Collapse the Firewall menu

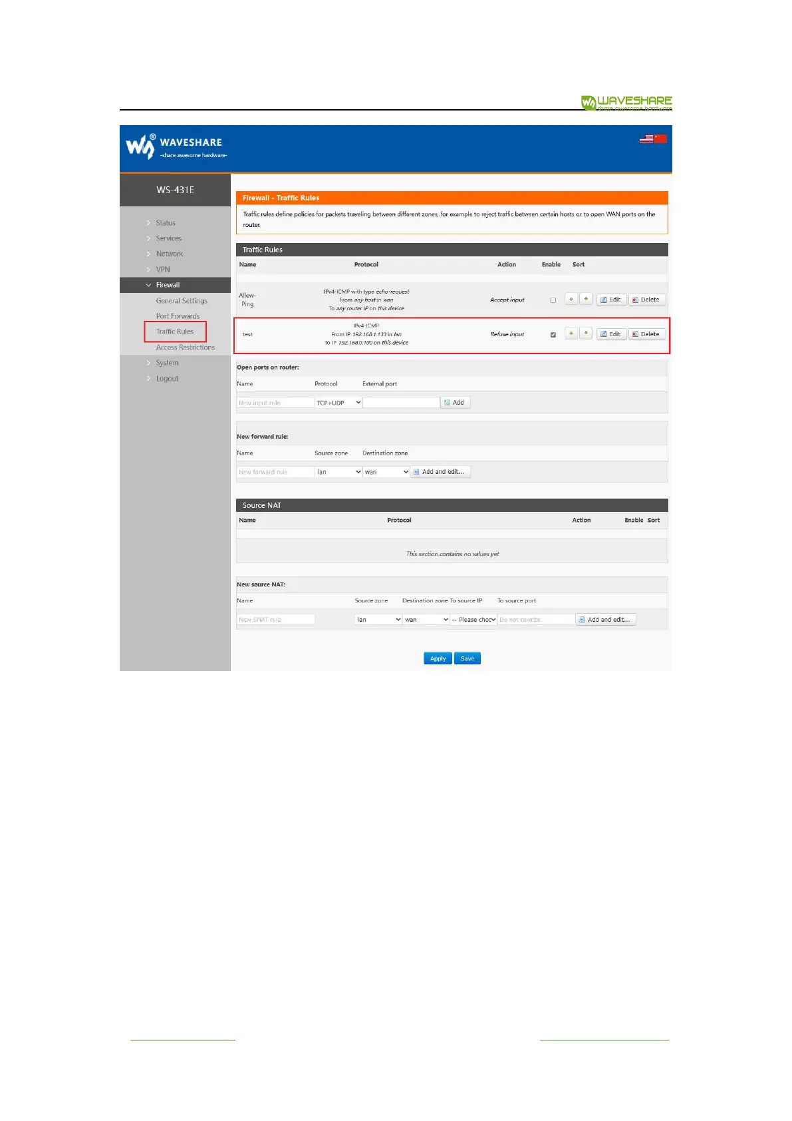coord(168,285)
